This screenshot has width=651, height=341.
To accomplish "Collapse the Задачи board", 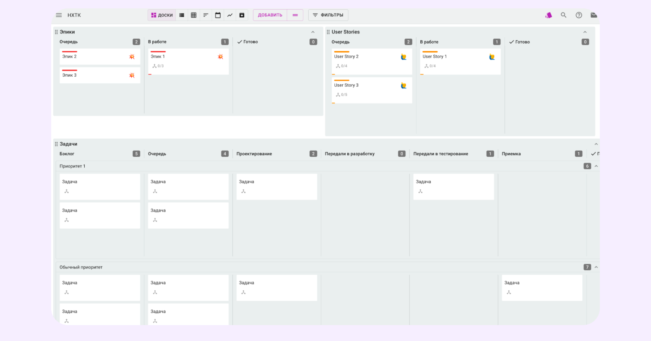I will click(x=596, y=144).
